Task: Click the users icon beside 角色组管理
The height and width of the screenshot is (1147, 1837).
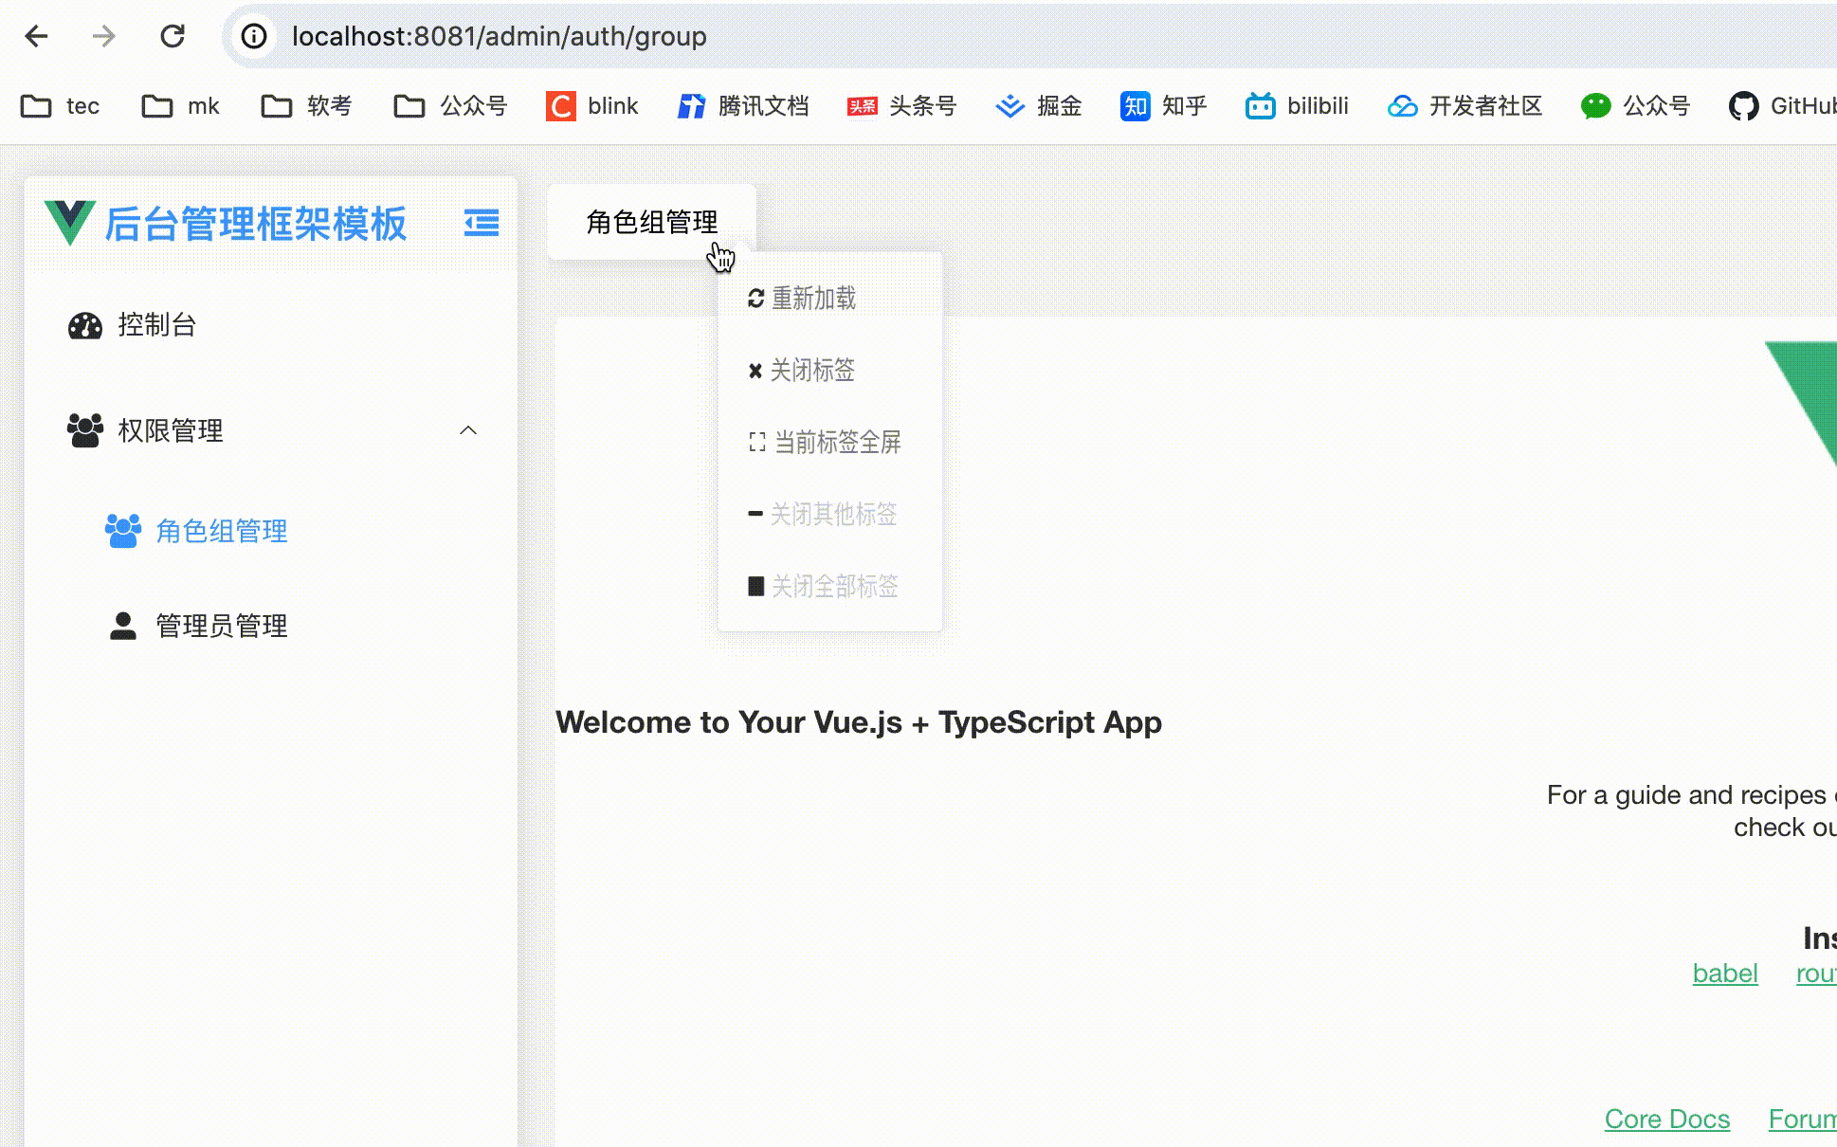Action: pyautogui.click(x=122, y=531)
